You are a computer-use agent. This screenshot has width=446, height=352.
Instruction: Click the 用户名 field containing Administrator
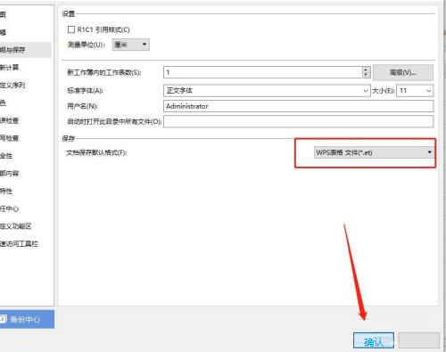pyautogui.click(x=298, y=106)
